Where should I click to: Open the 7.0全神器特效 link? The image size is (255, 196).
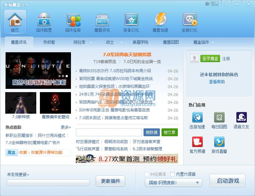[18, 143]
